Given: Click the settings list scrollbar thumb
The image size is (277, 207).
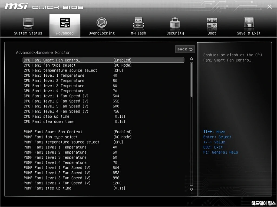Looking at the screenshot, I should pyautogui.click(x=191, y=80).
